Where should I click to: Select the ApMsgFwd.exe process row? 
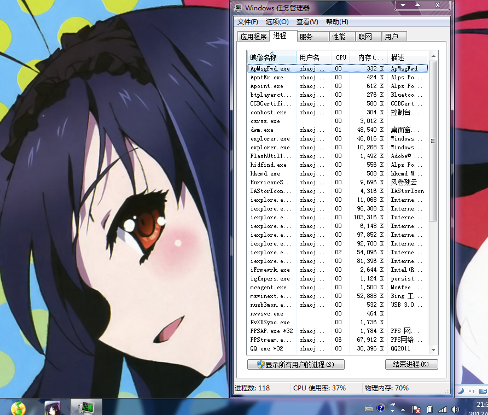pos(338,68)
